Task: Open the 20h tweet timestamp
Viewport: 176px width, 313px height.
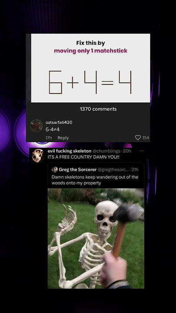Action: pyautogui.click(x=127, y=151)
